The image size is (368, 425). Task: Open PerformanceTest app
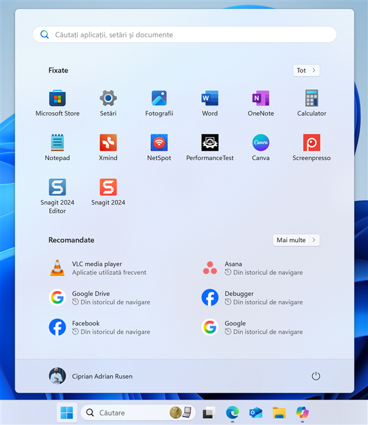pos(210,148)
